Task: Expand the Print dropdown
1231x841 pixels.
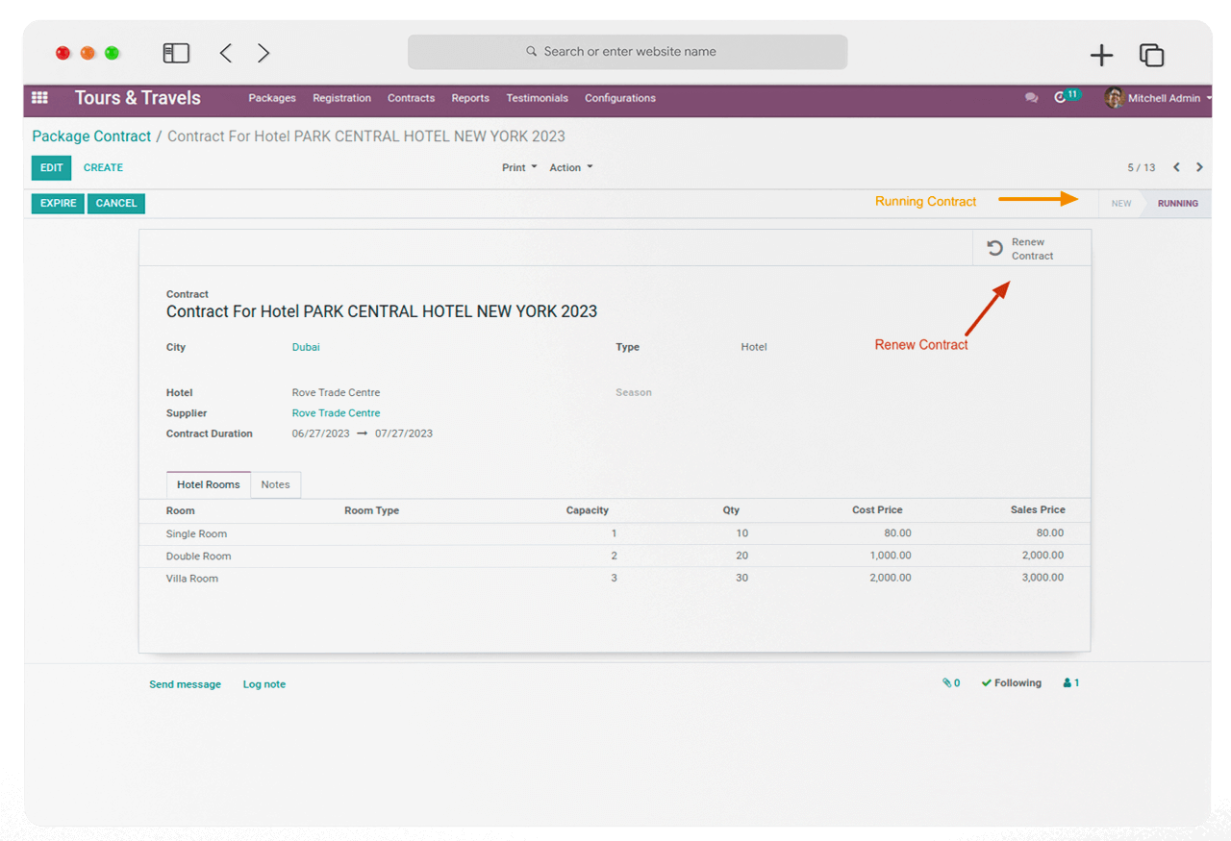Action: (x=519, y=167)
